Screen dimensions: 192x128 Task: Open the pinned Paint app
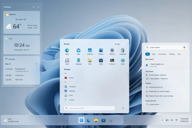coord(123,61)
